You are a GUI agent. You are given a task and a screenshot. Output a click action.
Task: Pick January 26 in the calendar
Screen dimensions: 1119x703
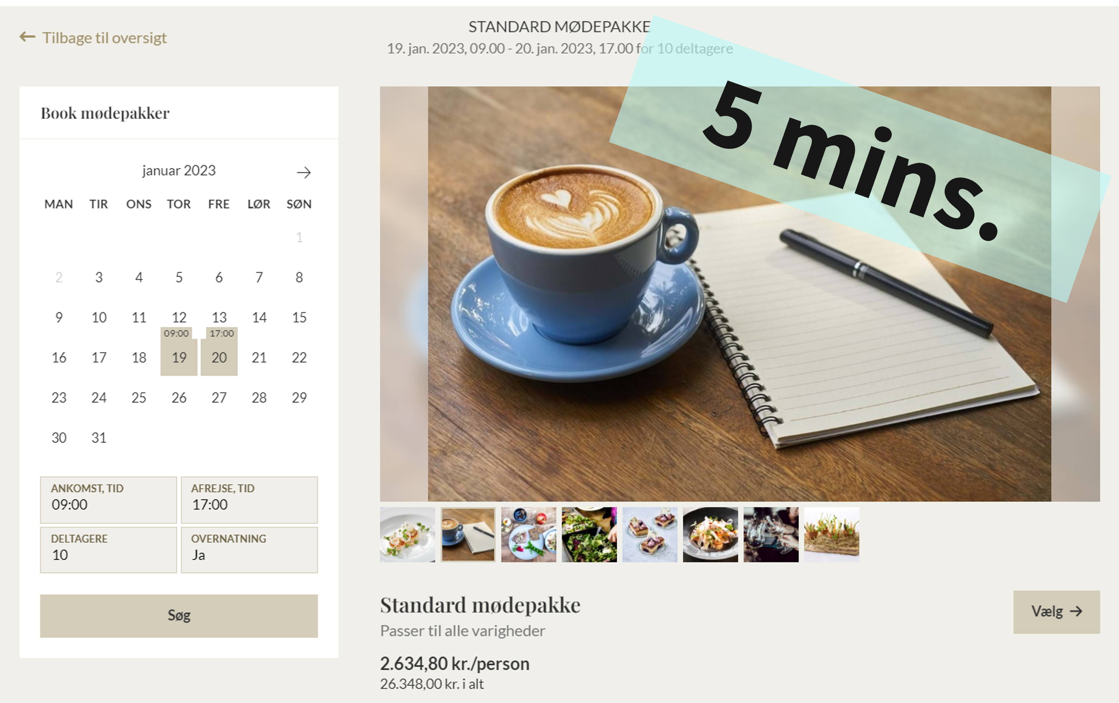(179, 397)
